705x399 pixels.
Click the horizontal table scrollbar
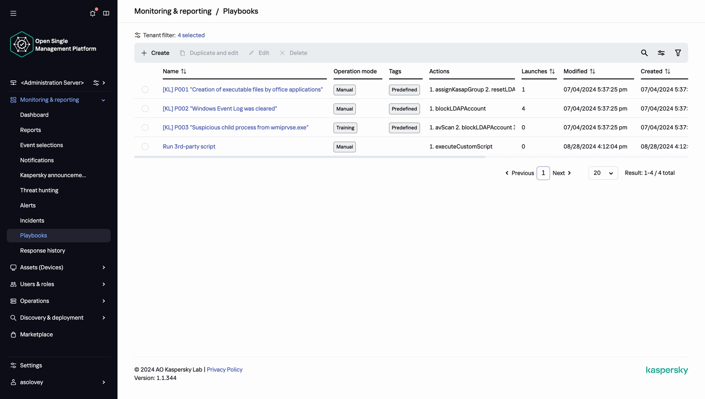[x=310, y=157]
